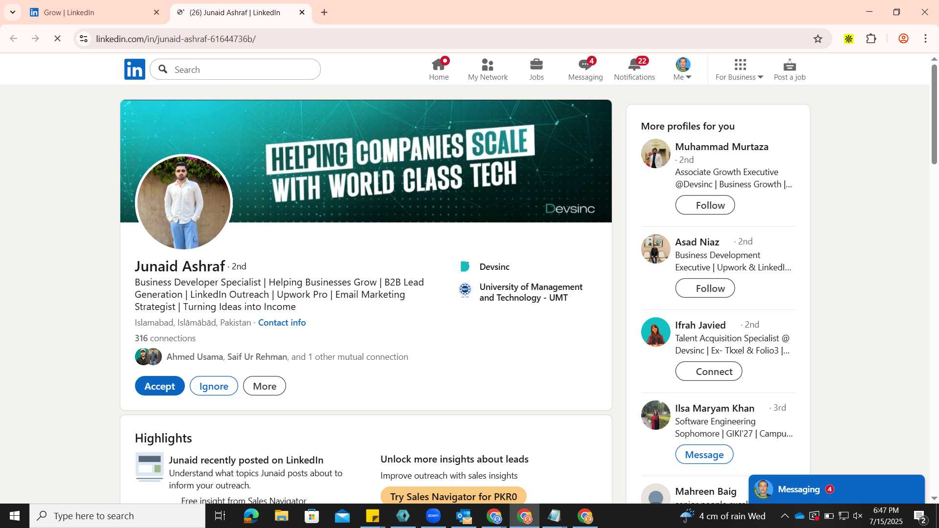Open the Windows notification center
This screenshot has height=528, width=939.
click(x=920, y=516)
